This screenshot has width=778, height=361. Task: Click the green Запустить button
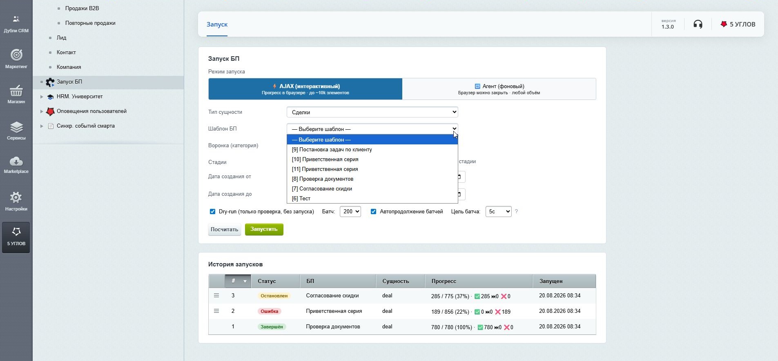point(264,229)
